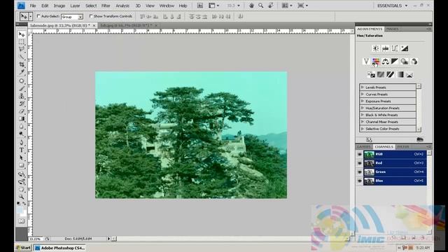Viewport: 448px width, 252px height.
Task: Enable the Auto-Select checkbox
Action: [x=38, y=16]
